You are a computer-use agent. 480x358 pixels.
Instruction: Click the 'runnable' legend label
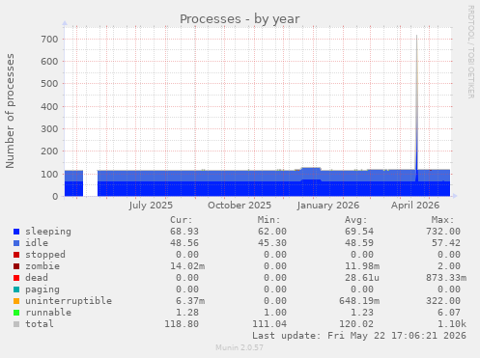[48, 313]
